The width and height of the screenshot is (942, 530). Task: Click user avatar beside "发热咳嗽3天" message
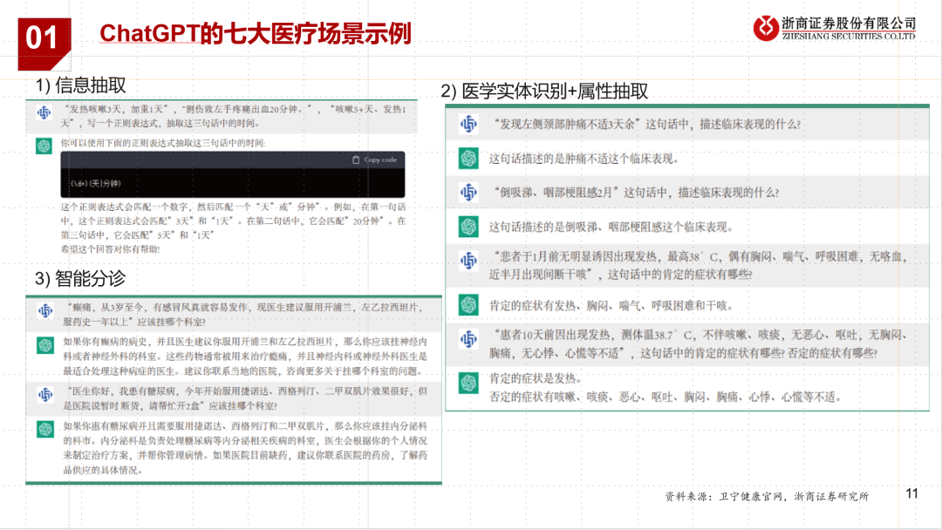pos(44,112)
